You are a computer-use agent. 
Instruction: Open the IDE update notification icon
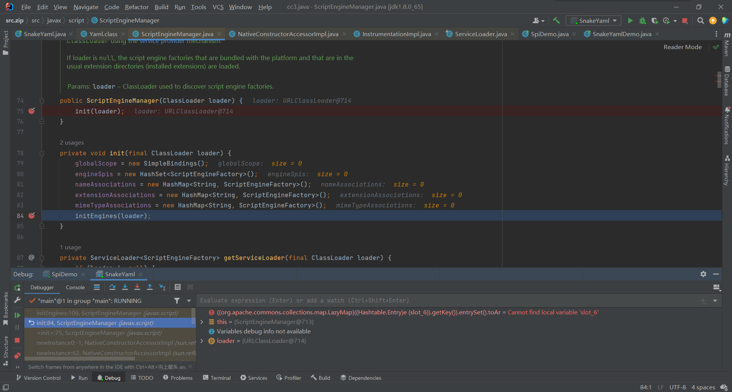pos(713,21)
